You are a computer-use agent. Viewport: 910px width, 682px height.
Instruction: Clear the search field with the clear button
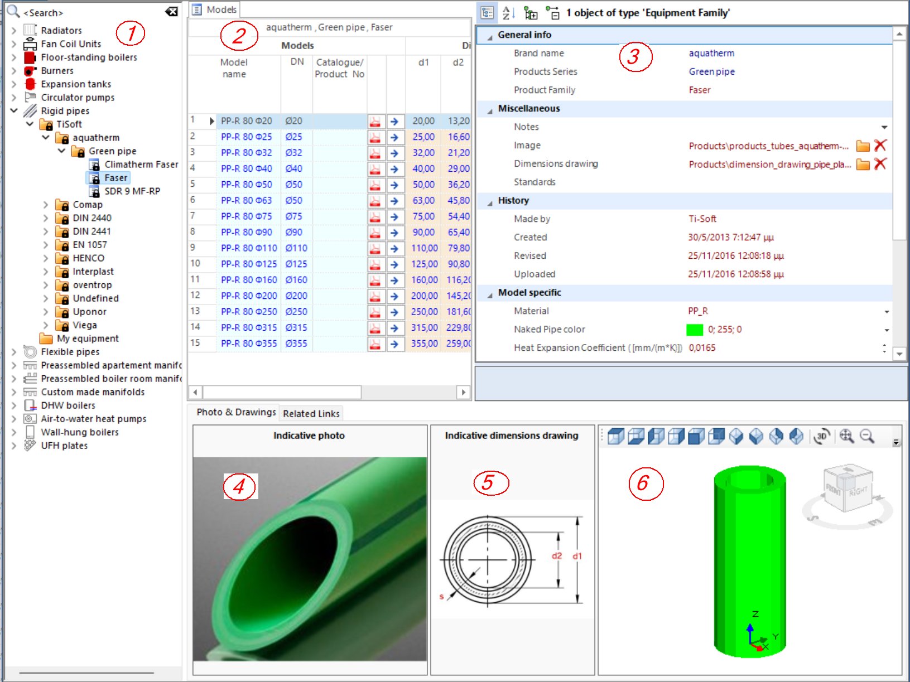pyautogui.click(x=170, y=12)
